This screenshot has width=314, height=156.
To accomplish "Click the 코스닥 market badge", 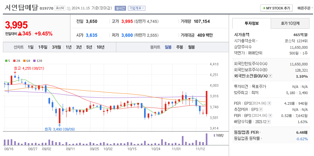I will [60, 8].
